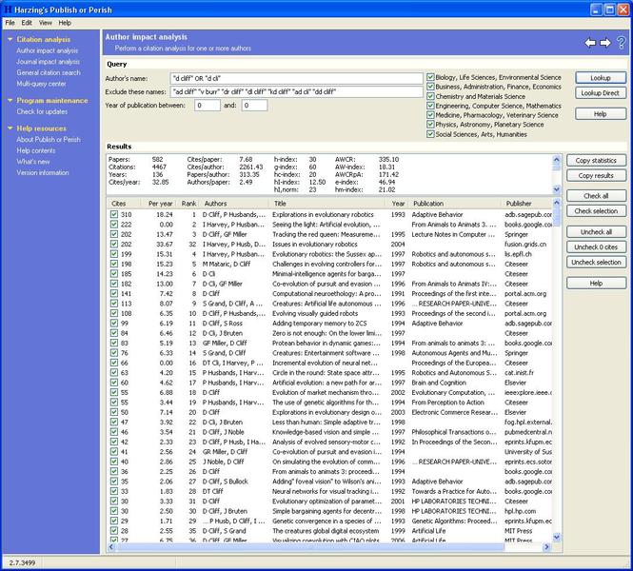
Task: Sort results by Year column header
Action: (397, 204)
